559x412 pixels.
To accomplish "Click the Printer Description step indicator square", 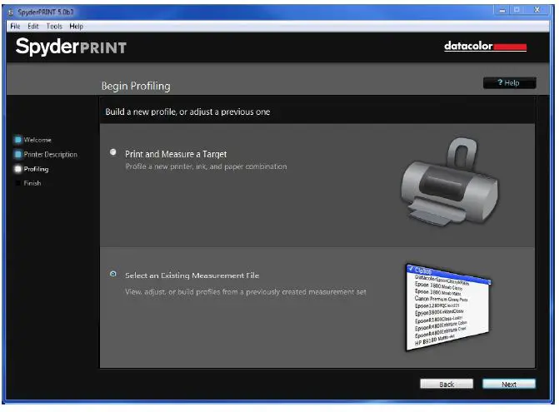I will pyautogui.click(x=17, y=155).
